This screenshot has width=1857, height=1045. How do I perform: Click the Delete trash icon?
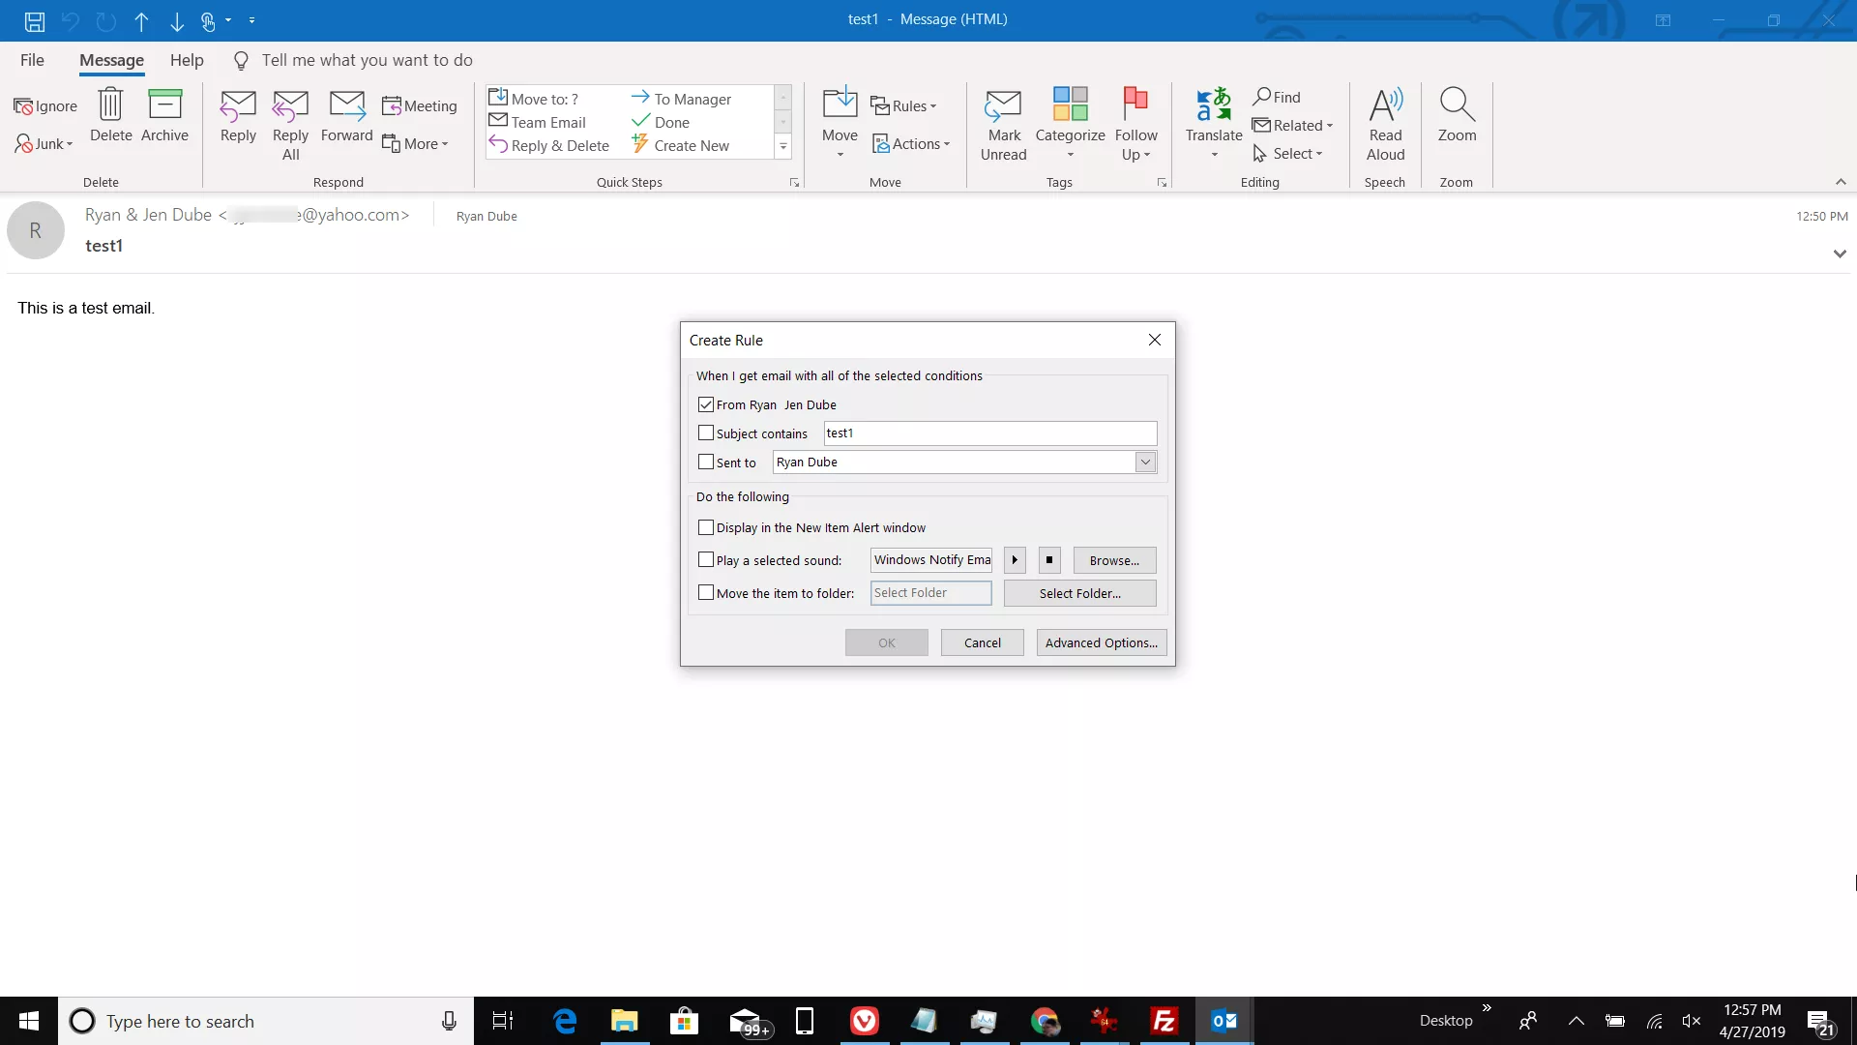click(110, 104)
